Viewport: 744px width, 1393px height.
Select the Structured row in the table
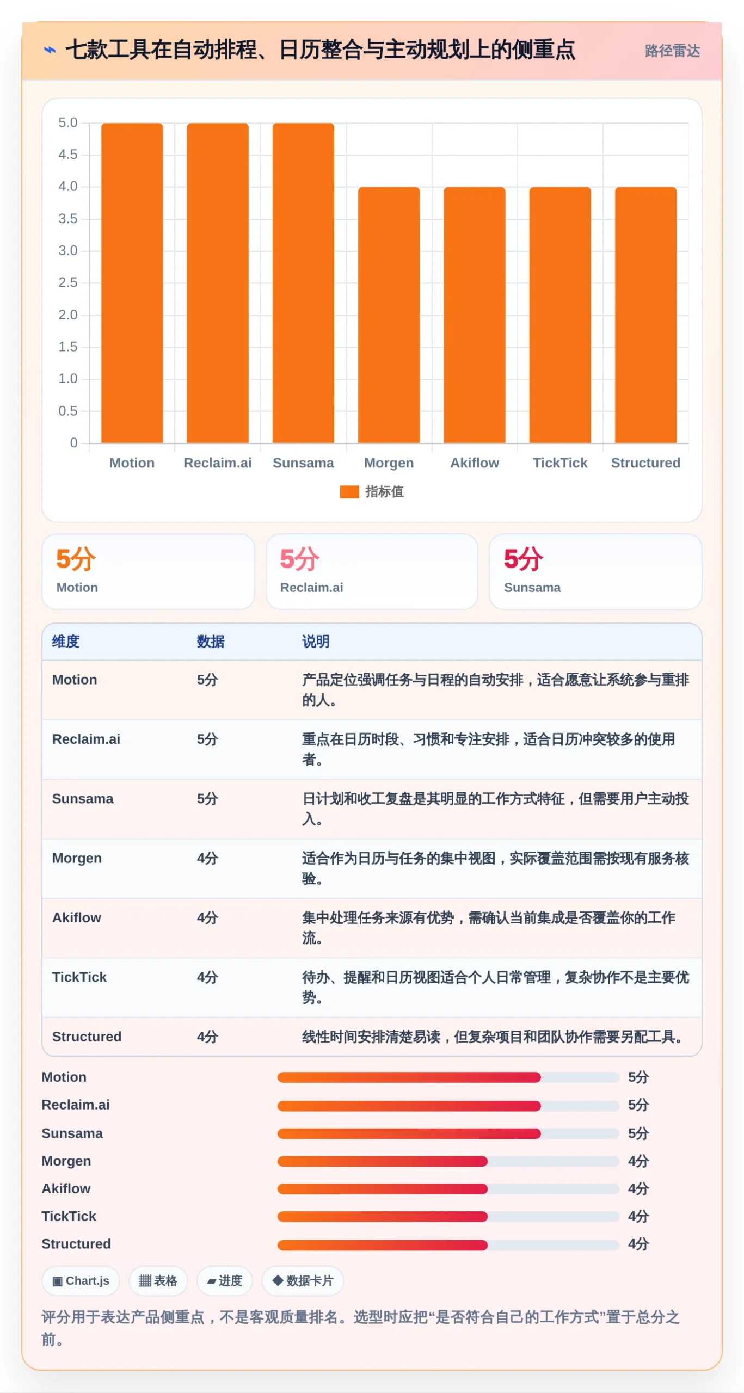pos(372,1037)
